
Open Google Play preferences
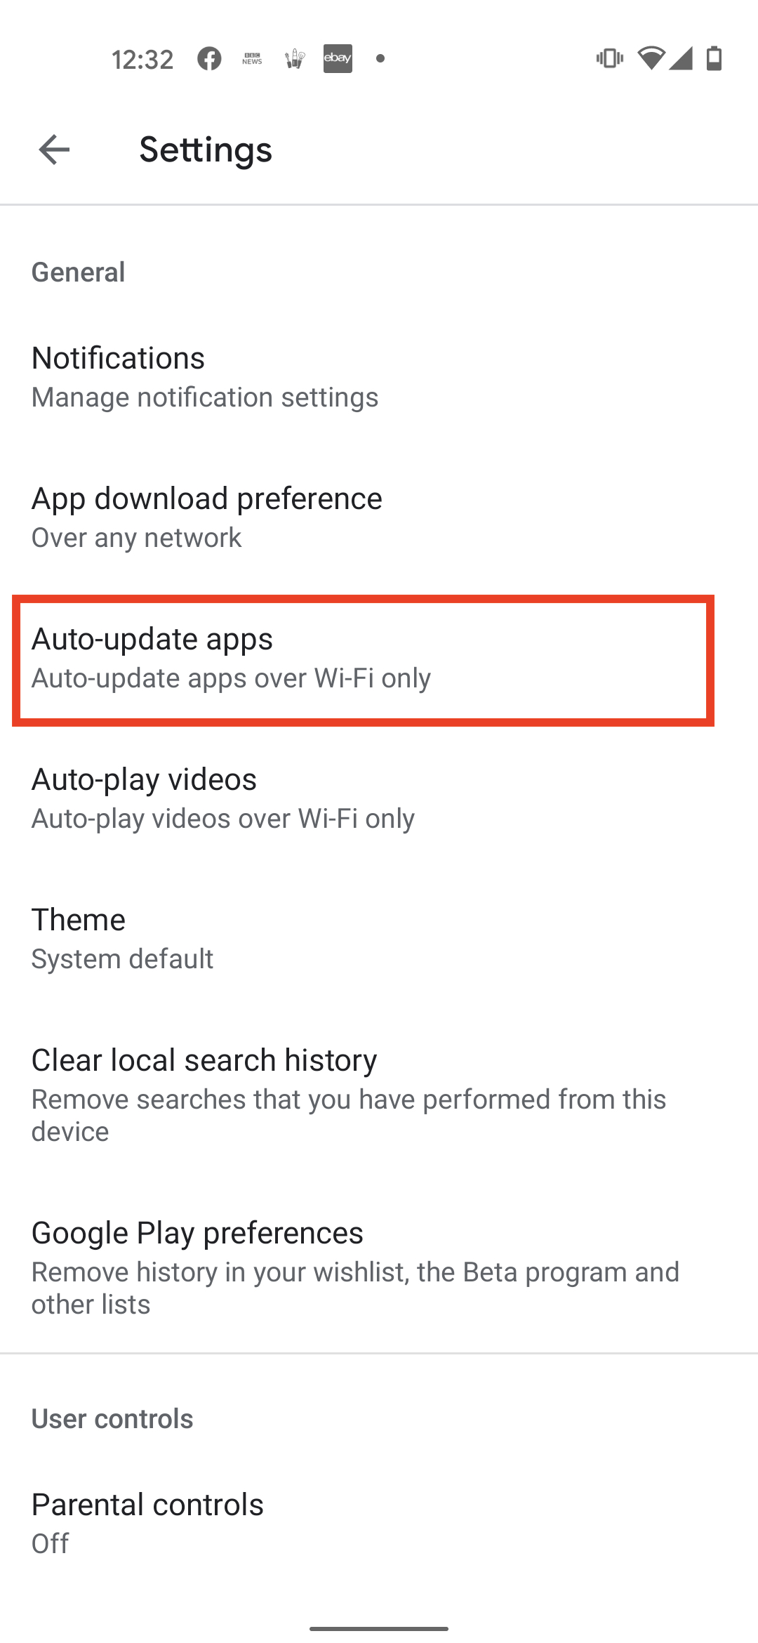[379, 1268]
